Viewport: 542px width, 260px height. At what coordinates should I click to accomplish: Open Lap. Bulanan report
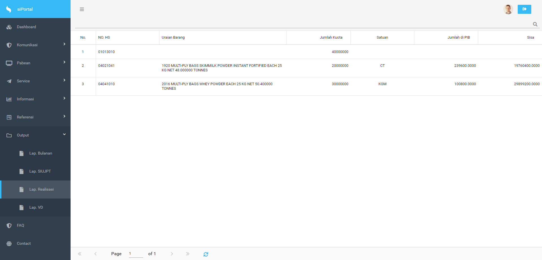coord(35,153)
